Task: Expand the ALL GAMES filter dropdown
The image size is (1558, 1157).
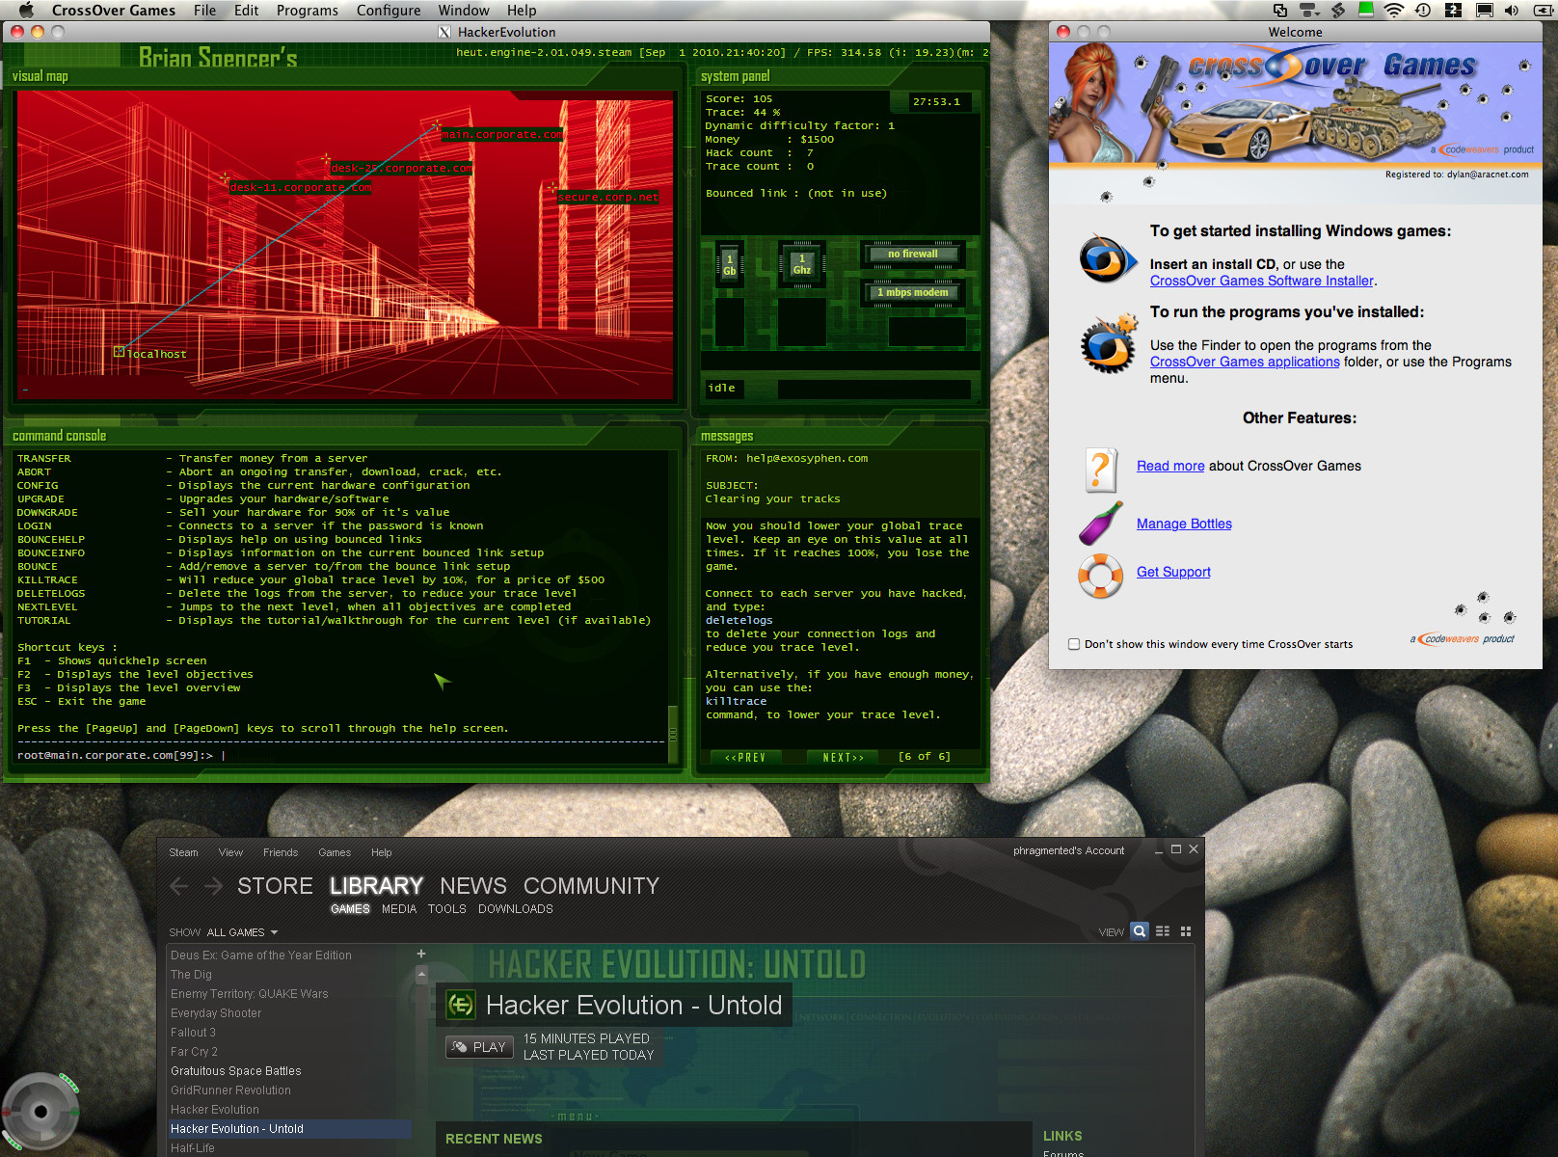Action: [242, 932]
